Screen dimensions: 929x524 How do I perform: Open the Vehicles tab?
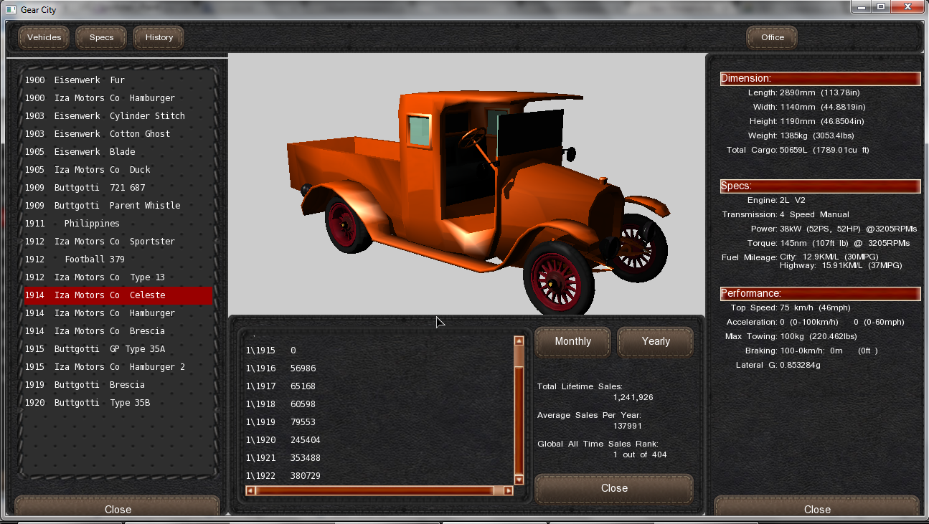[x=44, y=37]
